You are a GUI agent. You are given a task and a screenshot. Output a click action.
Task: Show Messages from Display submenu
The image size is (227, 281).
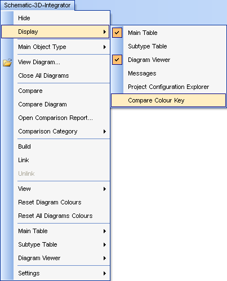coord(142,73)
